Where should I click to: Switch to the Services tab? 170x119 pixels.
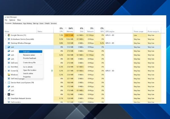[x=54, y=24]
